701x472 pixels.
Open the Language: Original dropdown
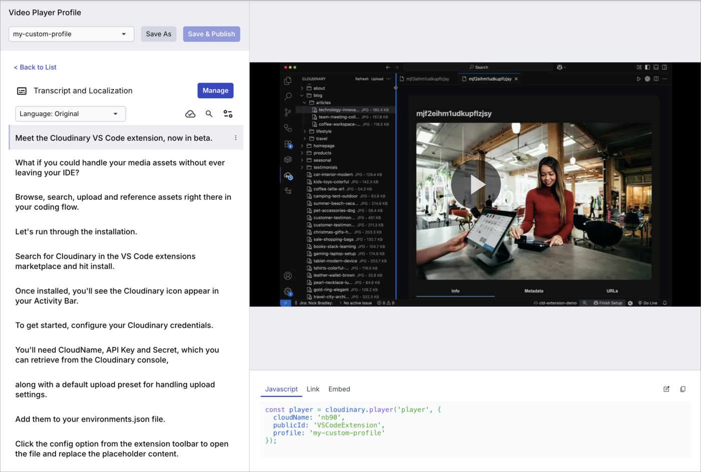click(70, 114)
